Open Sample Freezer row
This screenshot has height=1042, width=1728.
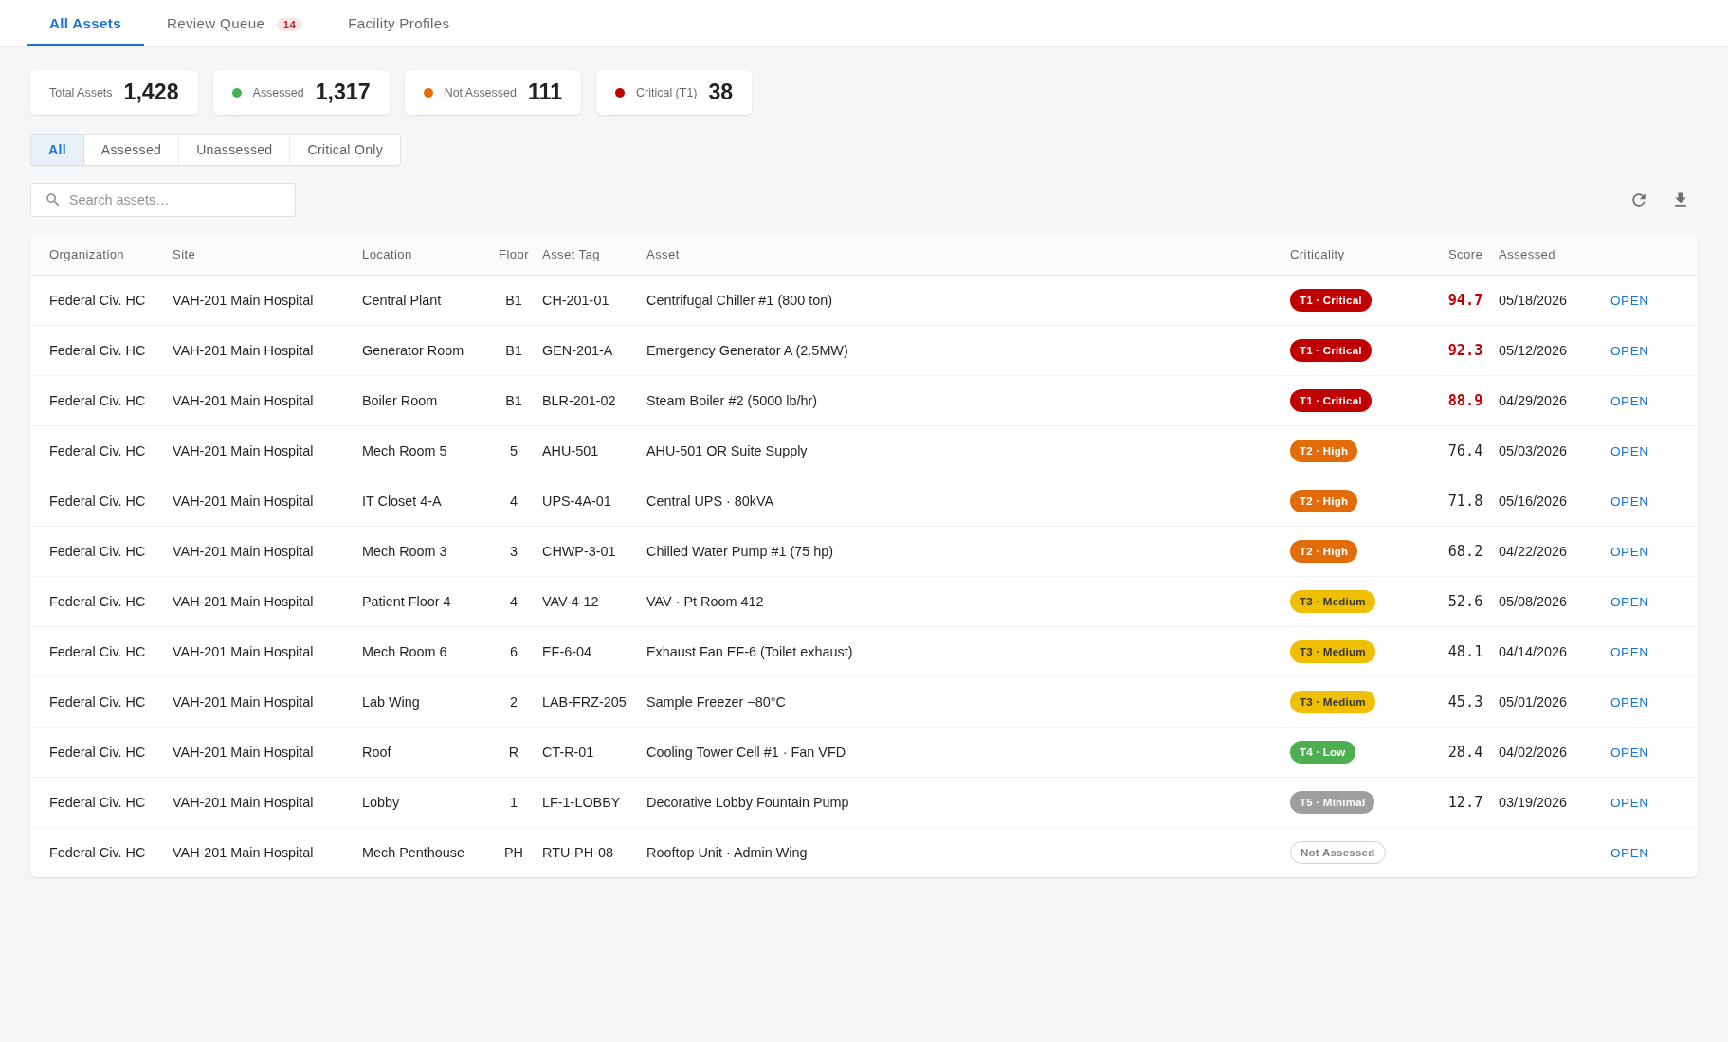click(1629, 702)
